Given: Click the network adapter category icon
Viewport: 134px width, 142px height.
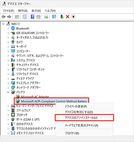Looking at the screenshot, I should point(13,88).
